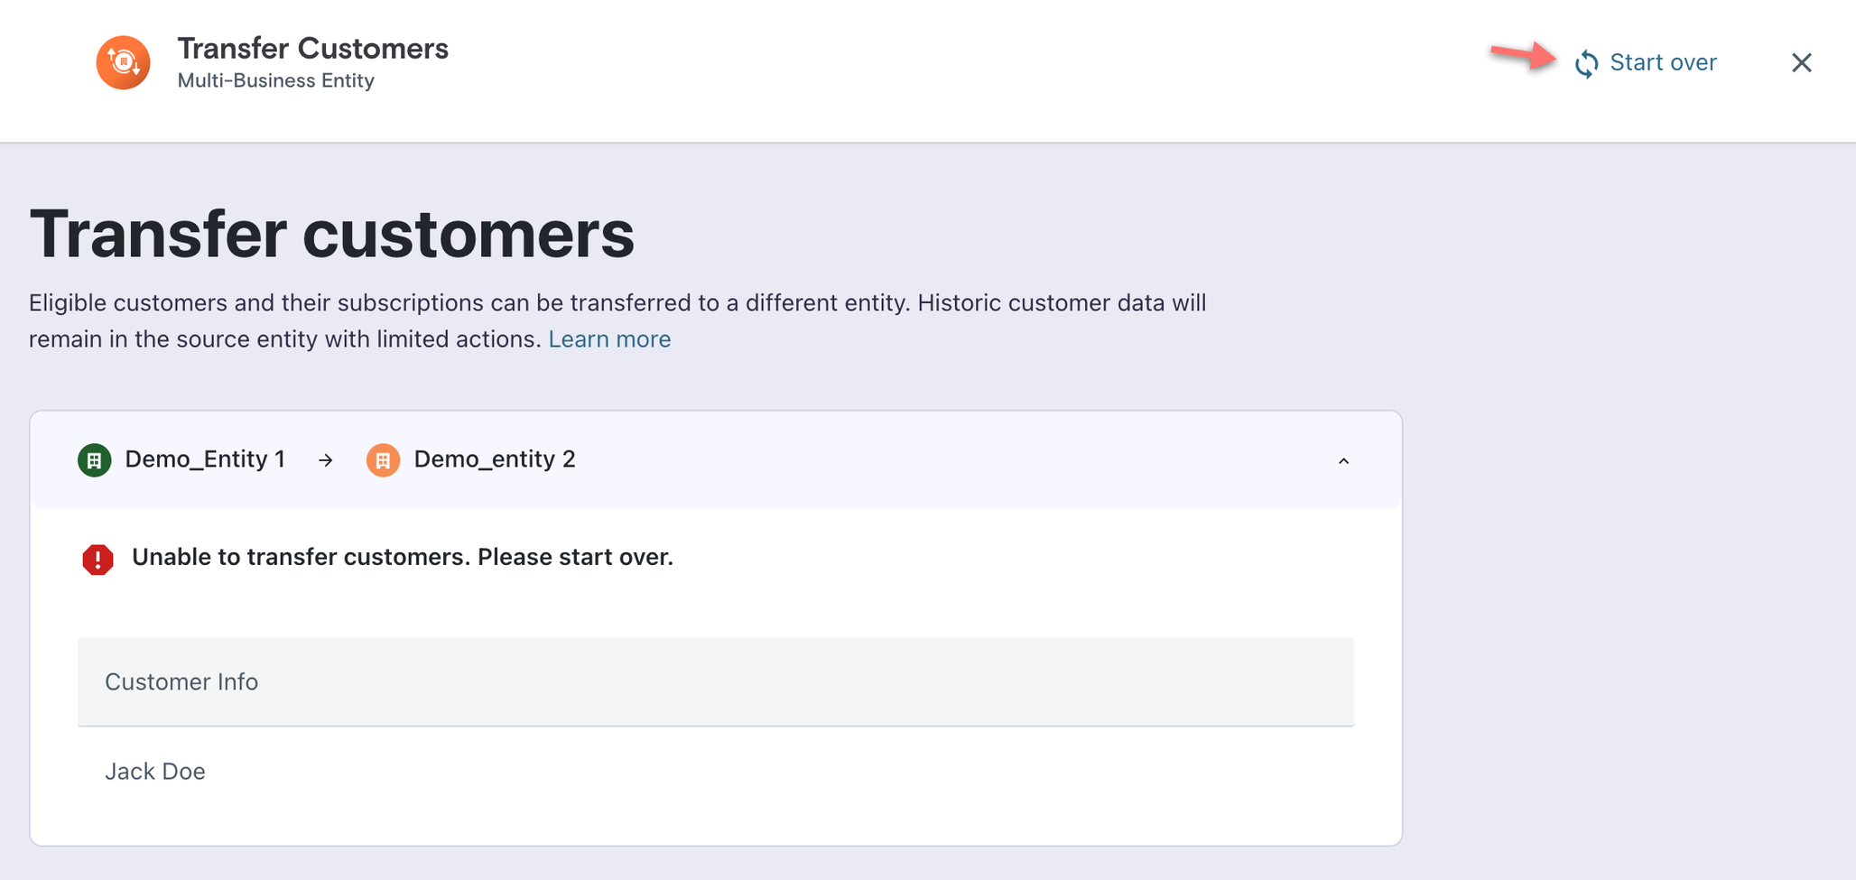Click the orange Demo_entity 2 building icon
Screen dimensions: 1856x880
[383, 460]
